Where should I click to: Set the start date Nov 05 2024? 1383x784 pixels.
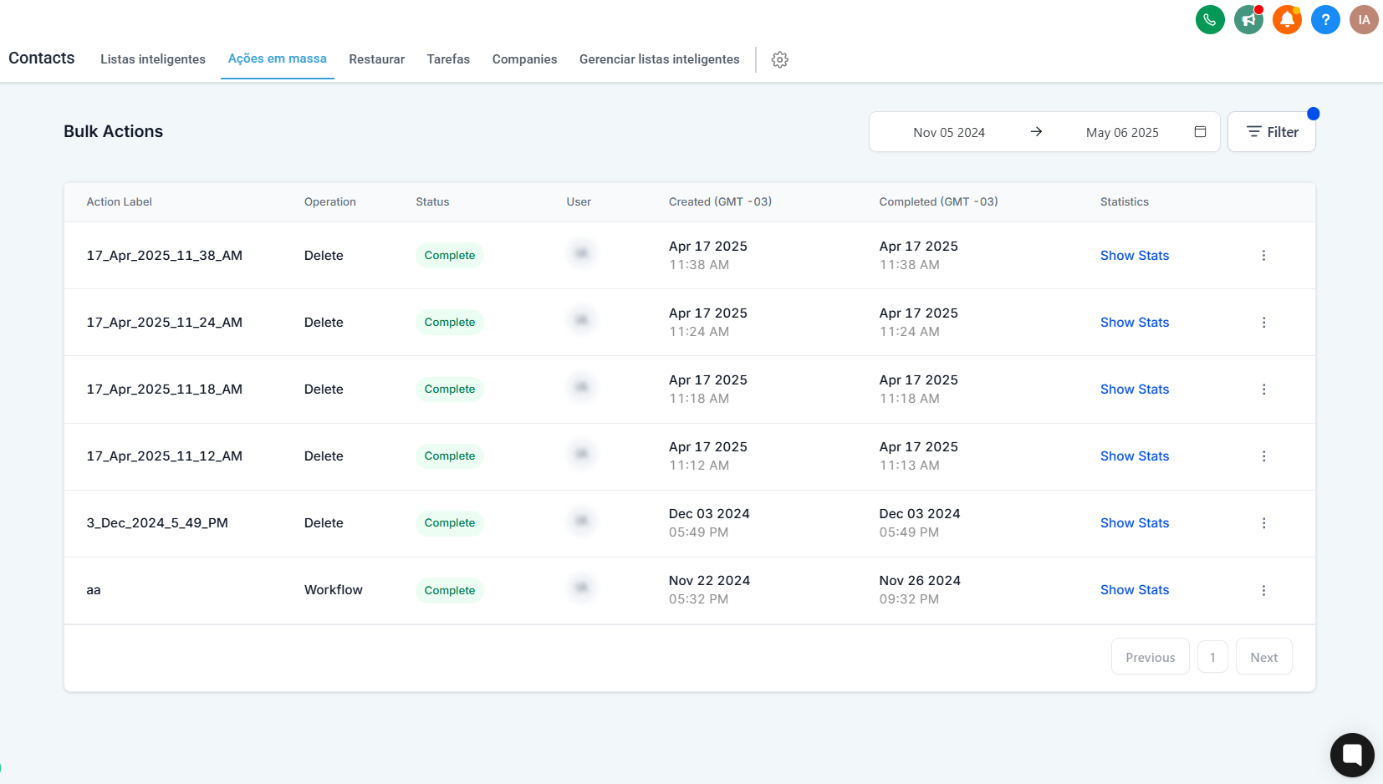[949, 132]
